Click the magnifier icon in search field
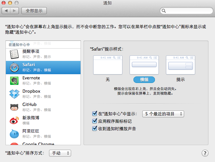 164,11
